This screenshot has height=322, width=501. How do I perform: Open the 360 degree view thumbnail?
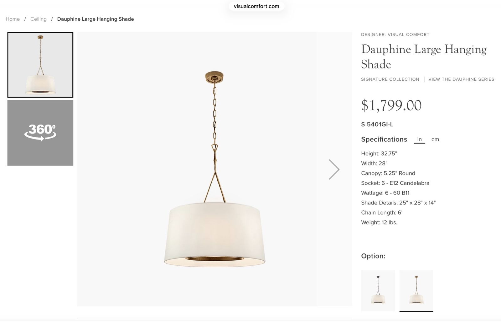click(40, 133)
